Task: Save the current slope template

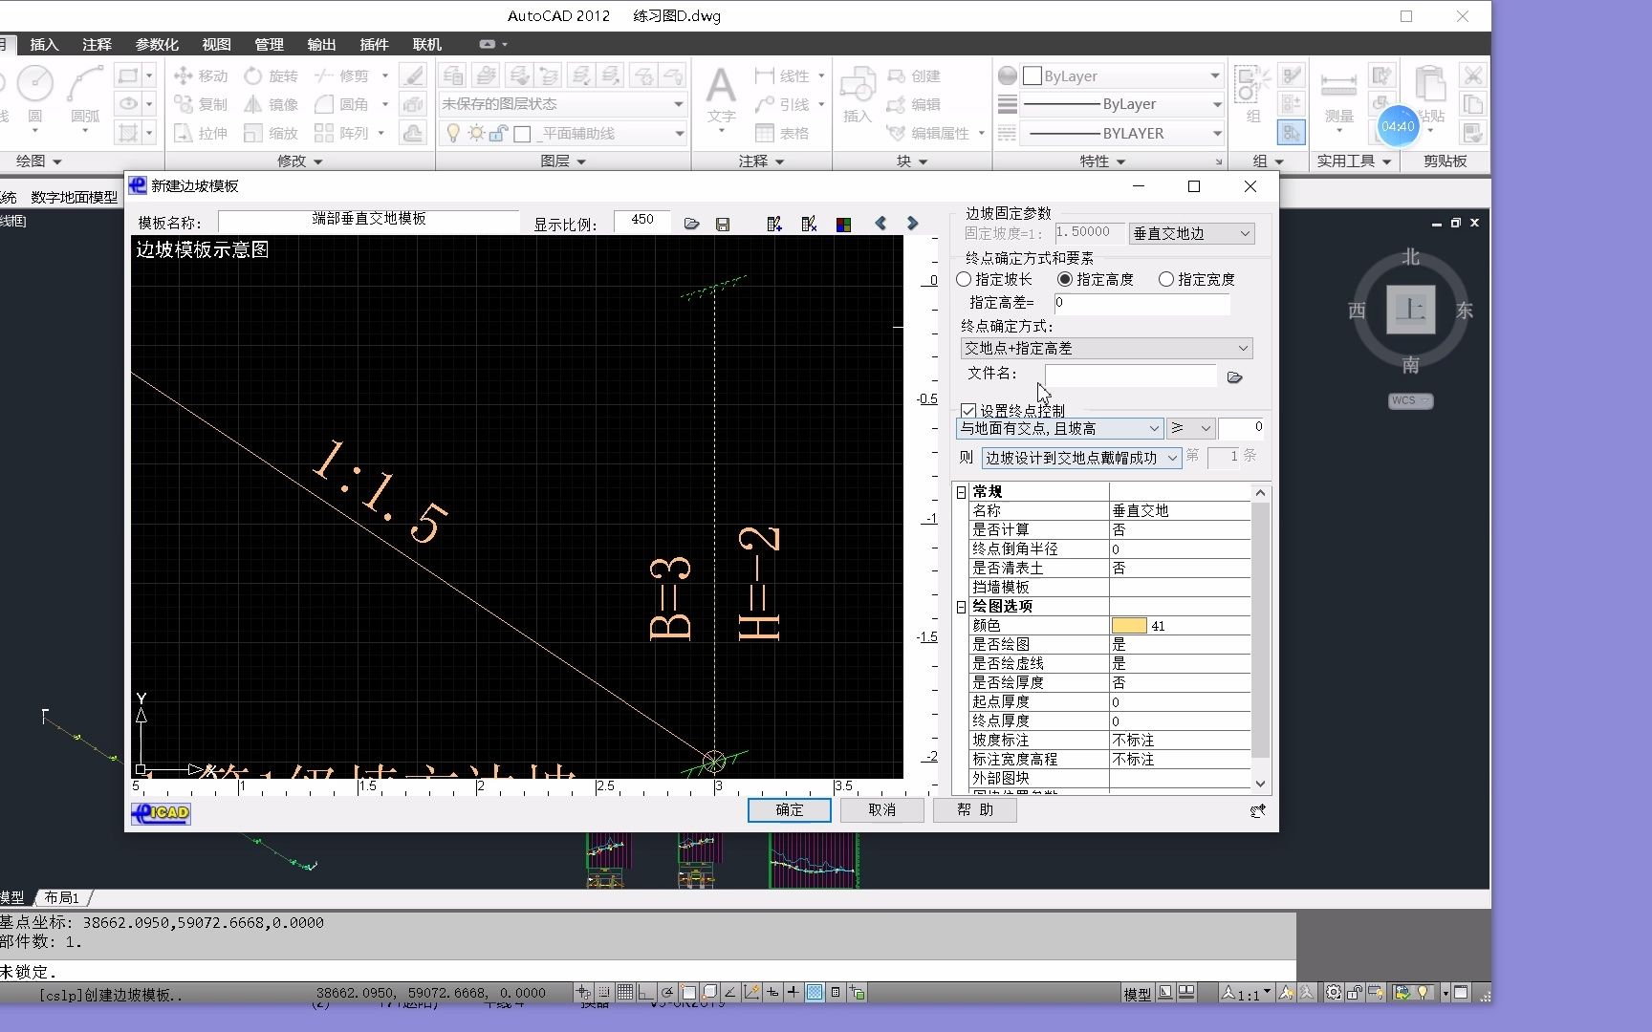Action: [x=723, y=223]
